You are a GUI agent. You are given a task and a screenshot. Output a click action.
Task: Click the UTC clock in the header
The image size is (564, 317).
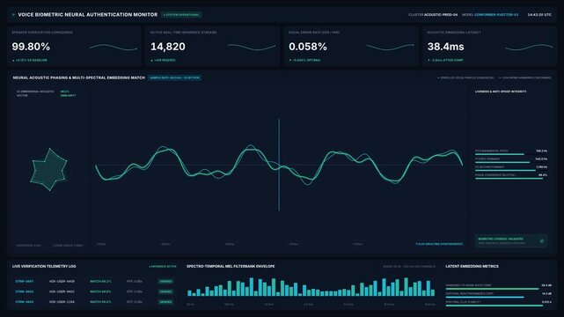pyautogui.click(x=539, y=15)
